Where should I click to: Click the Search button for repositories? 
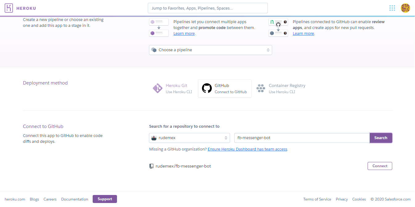click(381, 138)
